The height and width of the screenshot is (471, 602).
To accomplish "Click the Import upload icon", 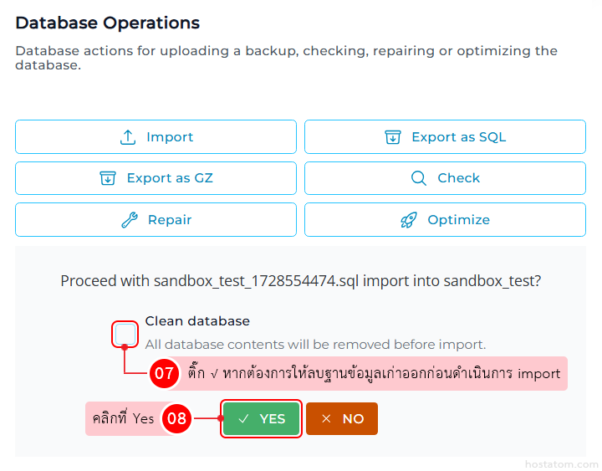I will pyautogui.click(x=128, y=137).
